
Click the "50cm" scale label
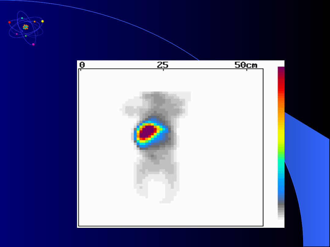click(246, 65)
